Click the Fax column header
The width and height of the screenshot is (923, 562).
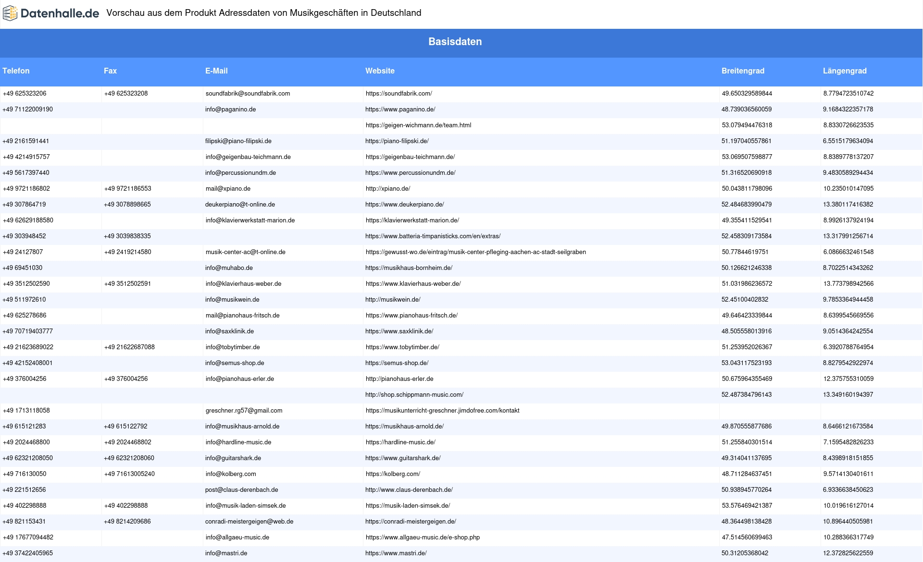pyautogui.click(x=110, y=71)
